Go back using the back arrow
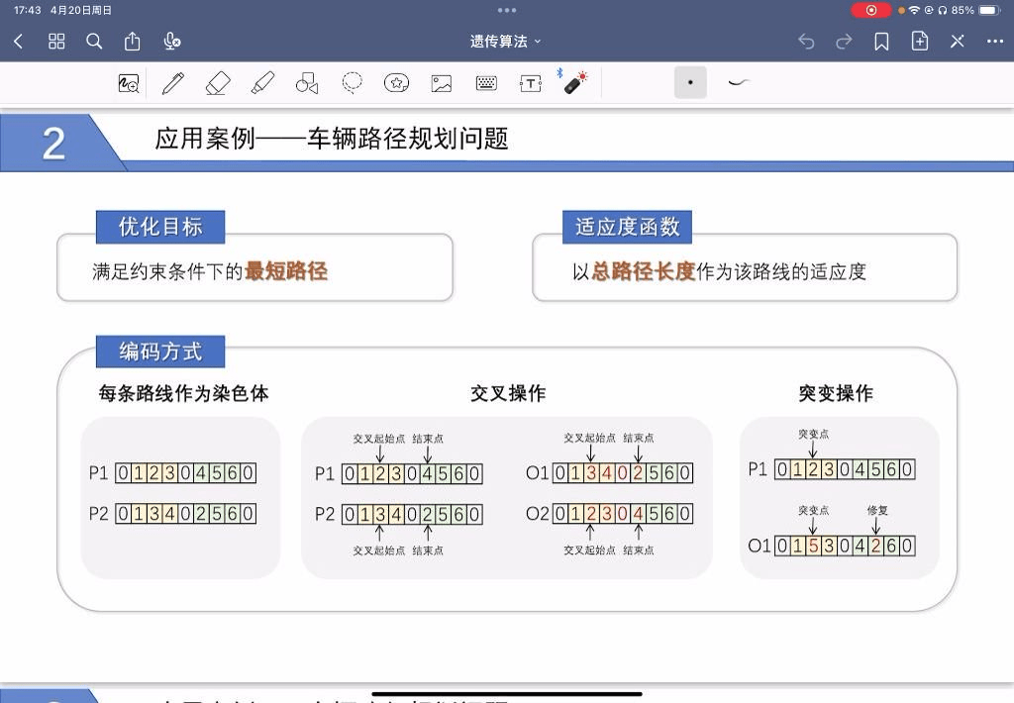Screen dimensions: 1014x703 [18, 42]
